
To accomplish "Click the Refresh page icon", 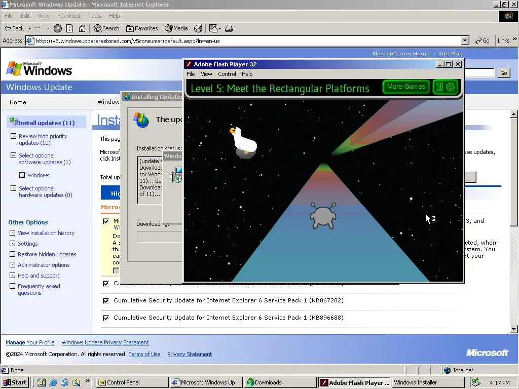I will pos(69,28).
